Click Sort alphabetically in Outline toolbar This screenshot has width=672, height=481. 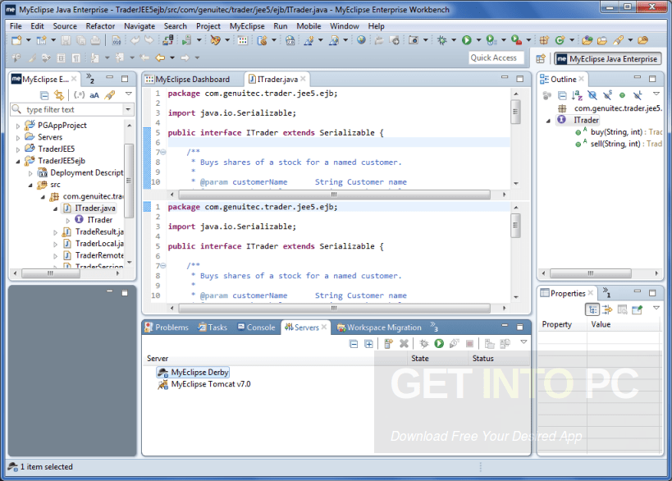(577, 95)
